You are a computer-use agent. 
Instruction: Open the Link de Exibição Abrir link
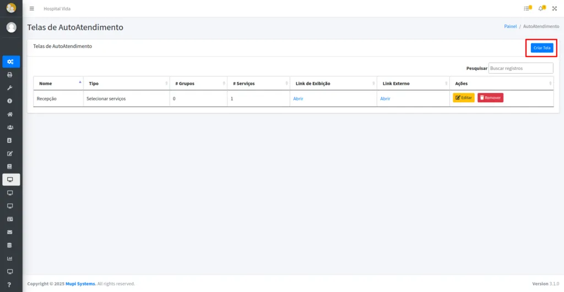tap(298, 98)
